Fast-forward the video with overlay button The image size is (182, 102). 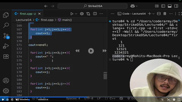(x=105, y=51)
